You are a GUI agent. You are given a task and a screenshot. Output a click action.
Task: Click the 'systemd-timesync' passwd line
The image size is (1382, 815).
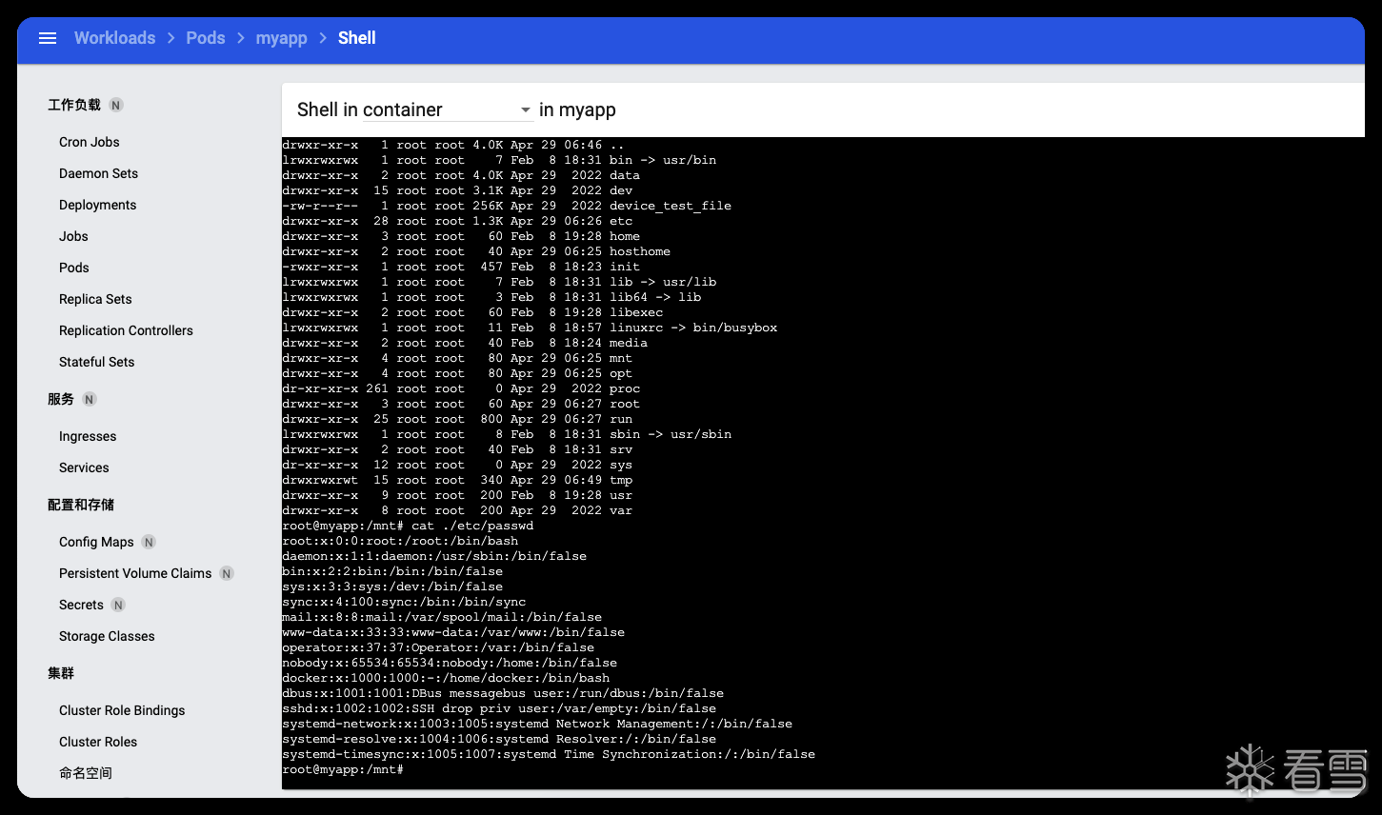tap(549, 754)
